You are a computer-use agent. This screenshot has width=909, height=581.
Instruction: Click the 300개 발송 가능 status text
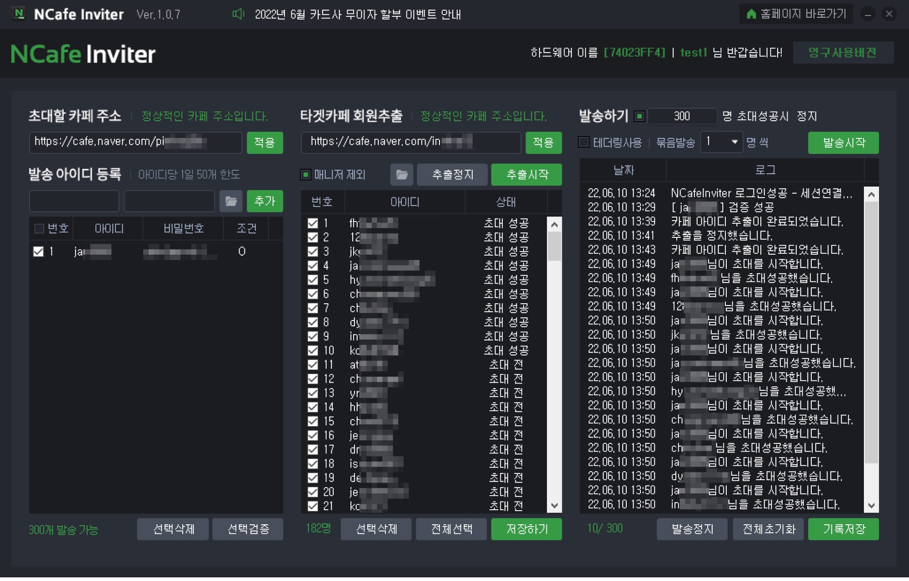63,530
